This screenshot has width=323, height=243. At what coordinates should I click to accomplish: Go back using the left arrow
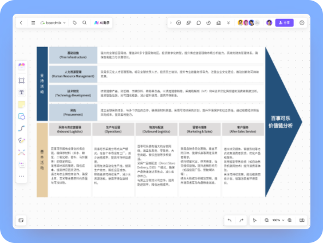coord(21,23)
